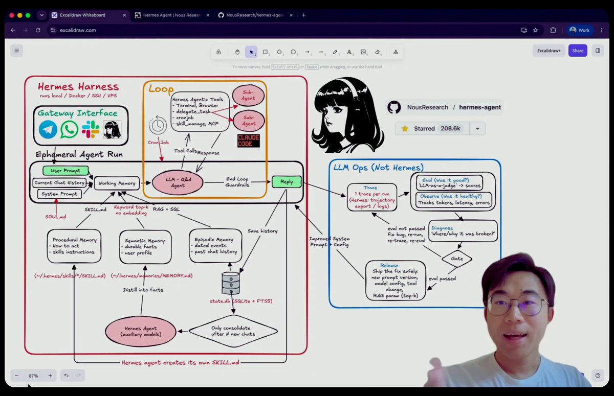Expand the Starred dropdown arrow
Viewport: 614px width, 396px height.
[x=477, y=129]
